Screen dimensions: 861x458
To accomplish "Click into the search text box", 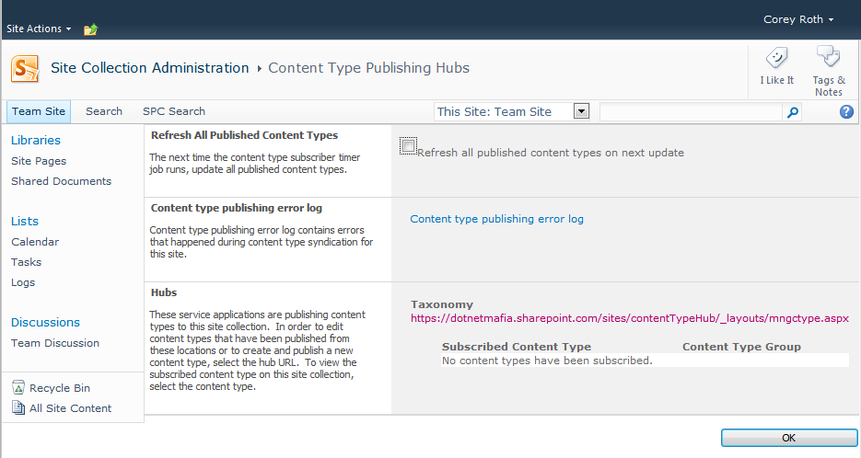I will 691,112.
